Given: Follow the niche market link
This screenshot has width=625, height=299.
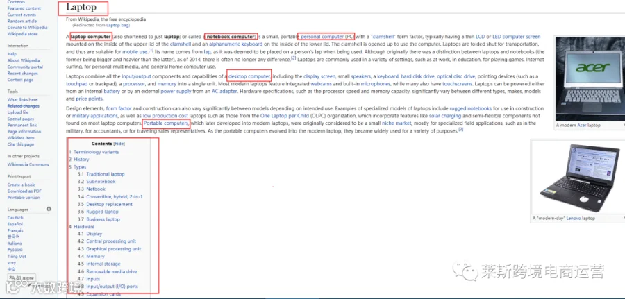Looking at the screenshot, I should click(x=397, y=123).
